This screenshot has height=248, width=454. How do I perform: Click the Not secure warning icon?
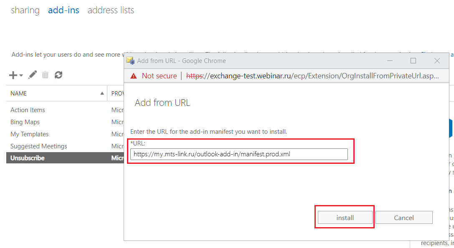click(134, 76)
